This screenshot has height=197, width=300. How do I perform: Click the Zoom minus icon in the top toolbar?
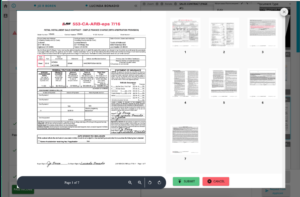coord(144,4)
